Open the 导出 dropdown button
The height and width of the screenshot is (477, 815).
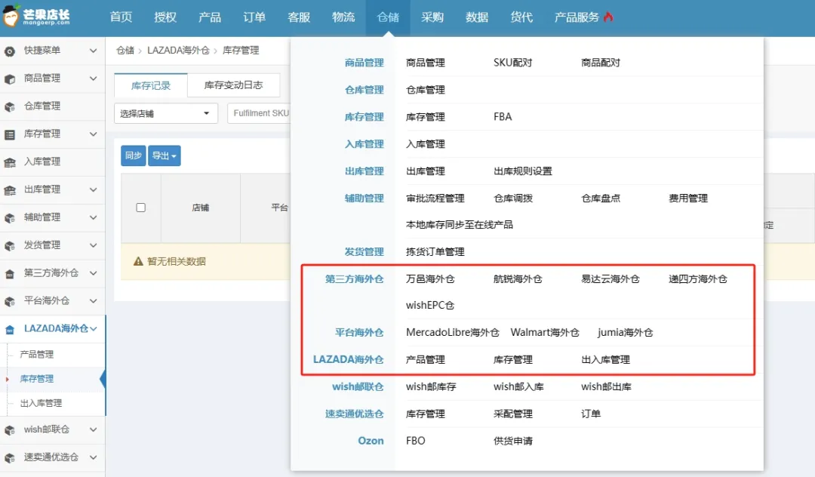165,156
